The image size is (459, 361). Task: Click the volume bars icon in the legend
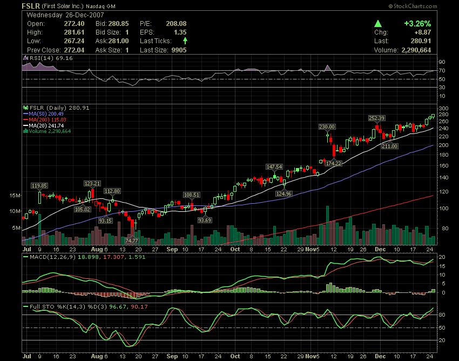coord(25,131)
